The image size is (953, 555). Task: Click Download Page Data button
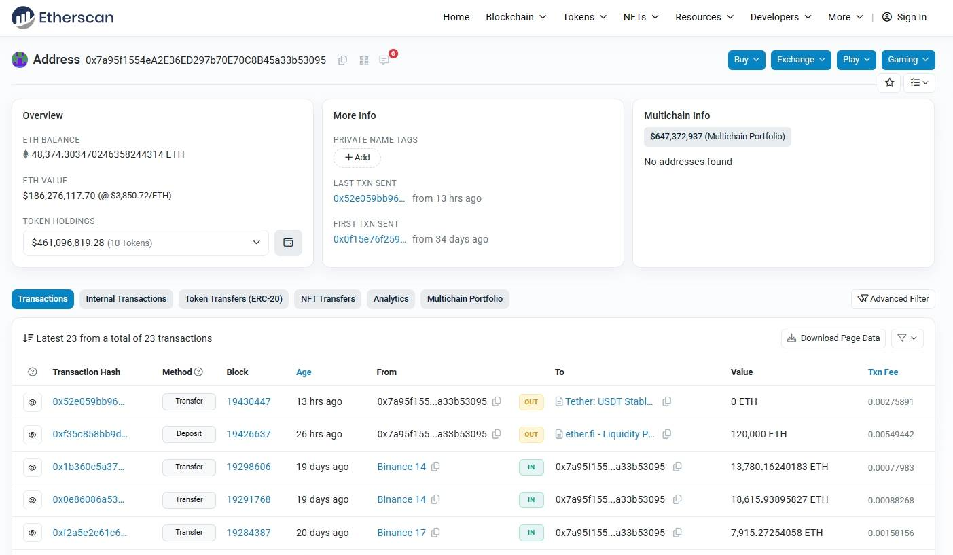click(833, 338)
